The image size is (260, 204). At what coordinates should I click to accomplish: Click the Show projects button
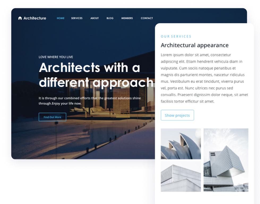click(177, 115)
